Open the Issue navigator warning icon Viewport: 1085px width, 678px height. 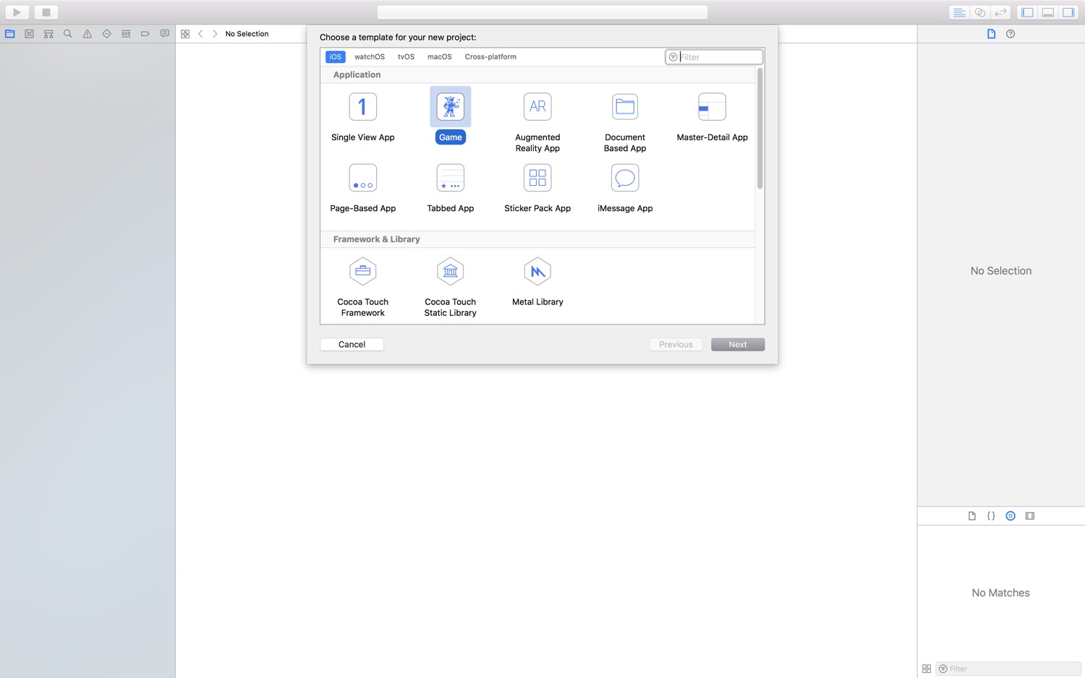point(87,34)
